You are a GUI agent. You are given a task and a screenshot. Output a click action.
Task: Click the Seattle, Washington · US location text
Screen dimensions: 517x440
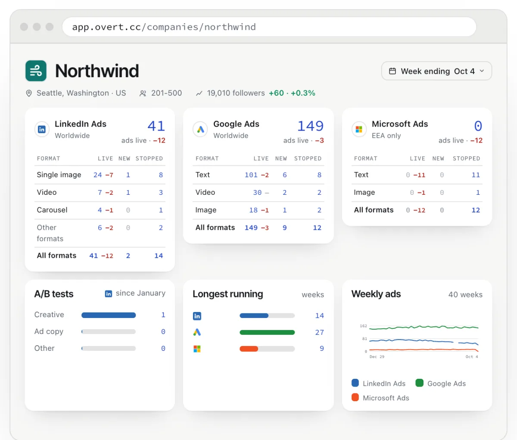81,93
